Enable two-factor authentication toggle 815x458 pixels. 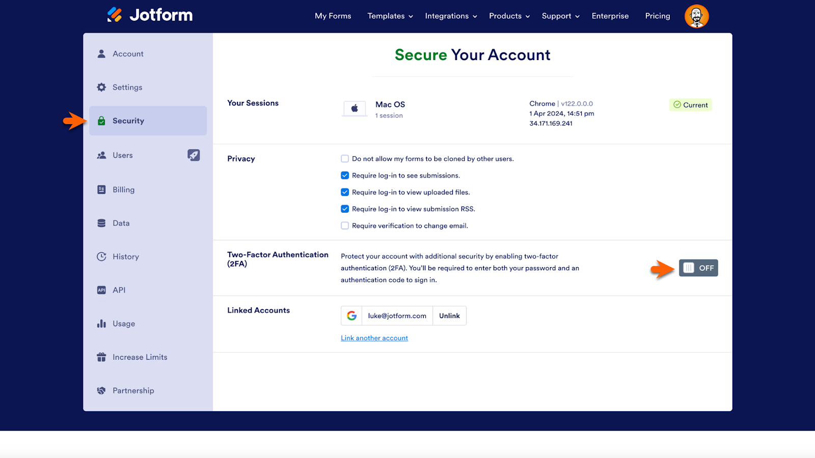(698, 268)
